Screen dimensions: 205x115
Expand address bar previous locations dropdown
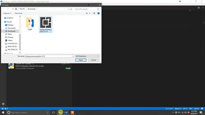pyautogui.click(x=69, y=9)
